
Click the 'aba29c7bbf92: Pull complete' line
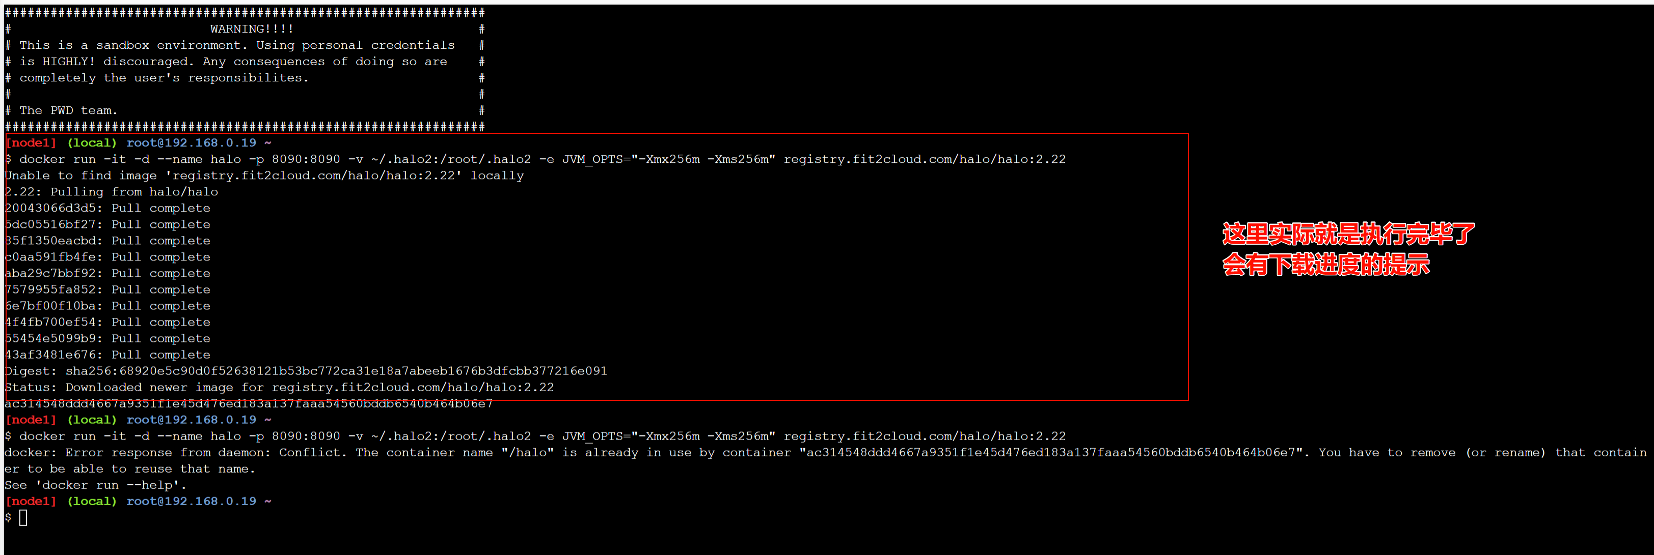click(108, 274)
